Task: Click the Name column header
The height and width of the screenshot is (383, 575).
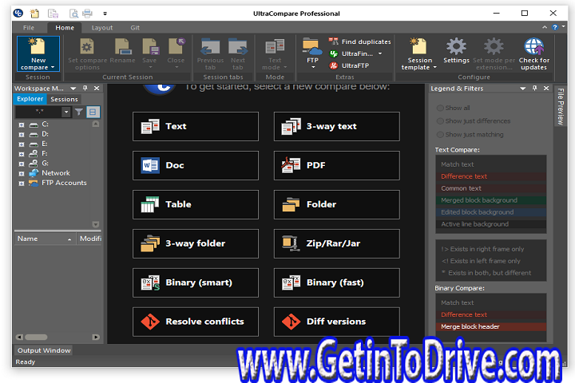Action: point(45,239)
